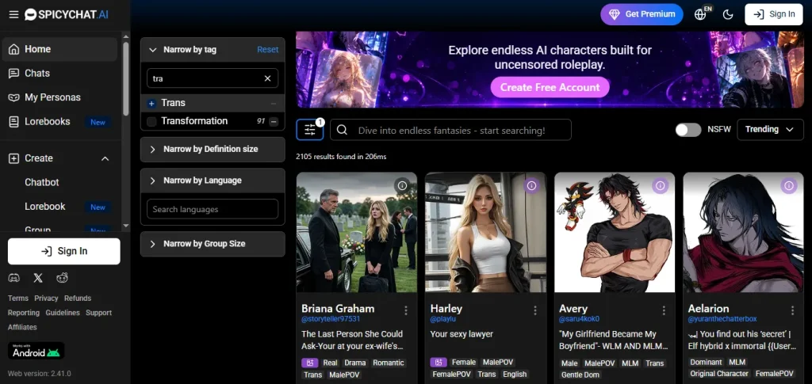812x384 pixels.
Task: Click the Create Free Account banner button
Action: click(550, 87)
